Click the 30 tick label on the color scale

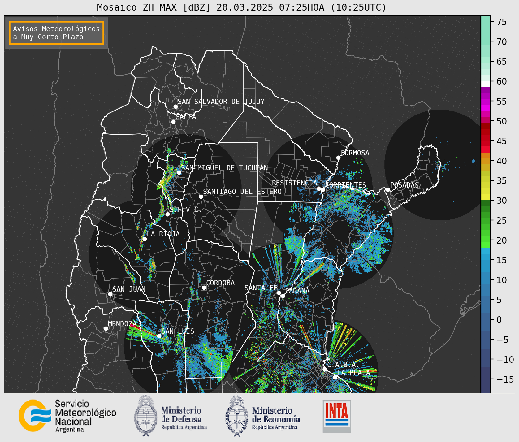point(502,201)
